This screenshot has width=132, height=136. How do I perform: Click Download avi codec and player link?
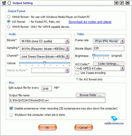pos(90,22)
